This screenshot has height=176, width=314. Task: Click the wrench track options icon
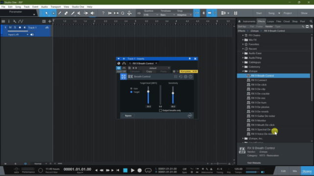(x=15, y=21)
